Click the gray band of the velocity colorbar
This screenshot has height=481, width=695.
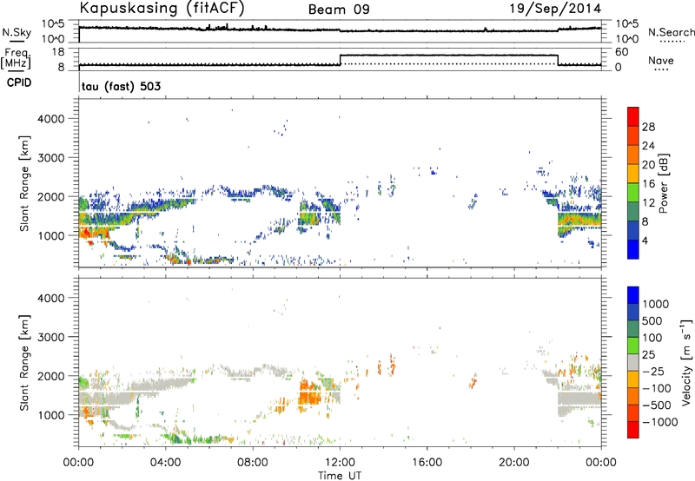(633, 362)
